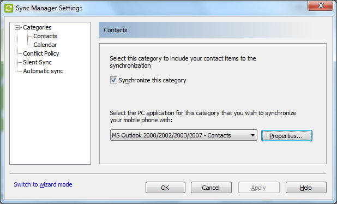Open the Conflict Policy settings
This screenshot has width=337, height=204.
(x=41, y=53)
